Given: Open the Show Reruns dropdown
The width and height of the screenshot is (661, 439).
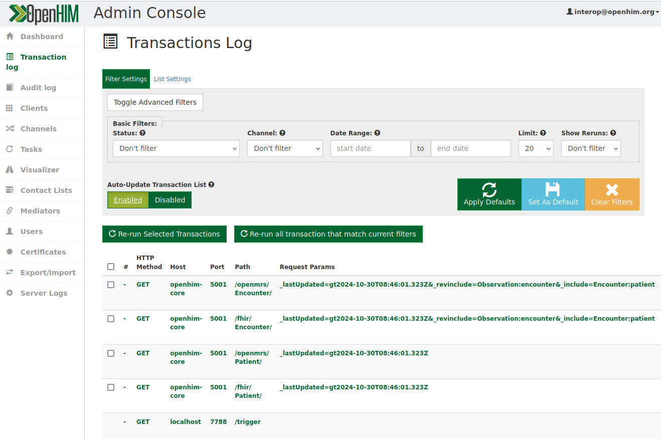Looking at the screenshot, I should click(591, 148).
